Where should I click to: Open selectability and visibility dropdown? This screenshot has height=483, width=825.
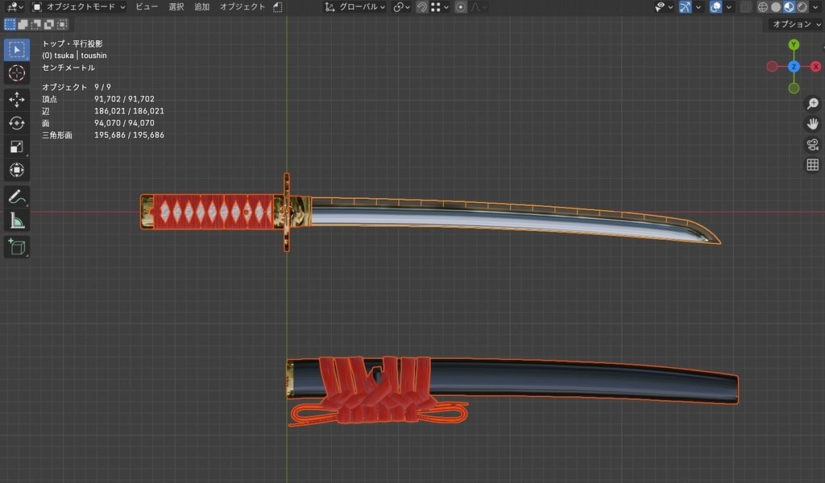pos(664,6)
